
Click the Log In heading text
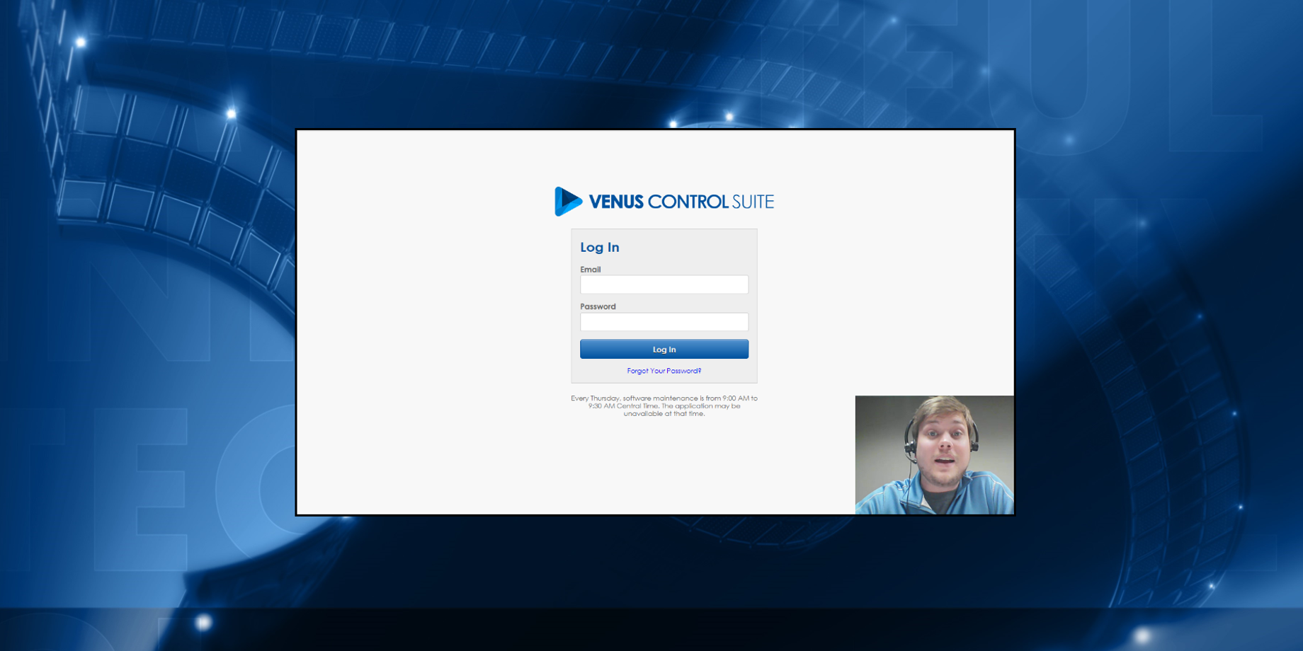pos(599,247)
